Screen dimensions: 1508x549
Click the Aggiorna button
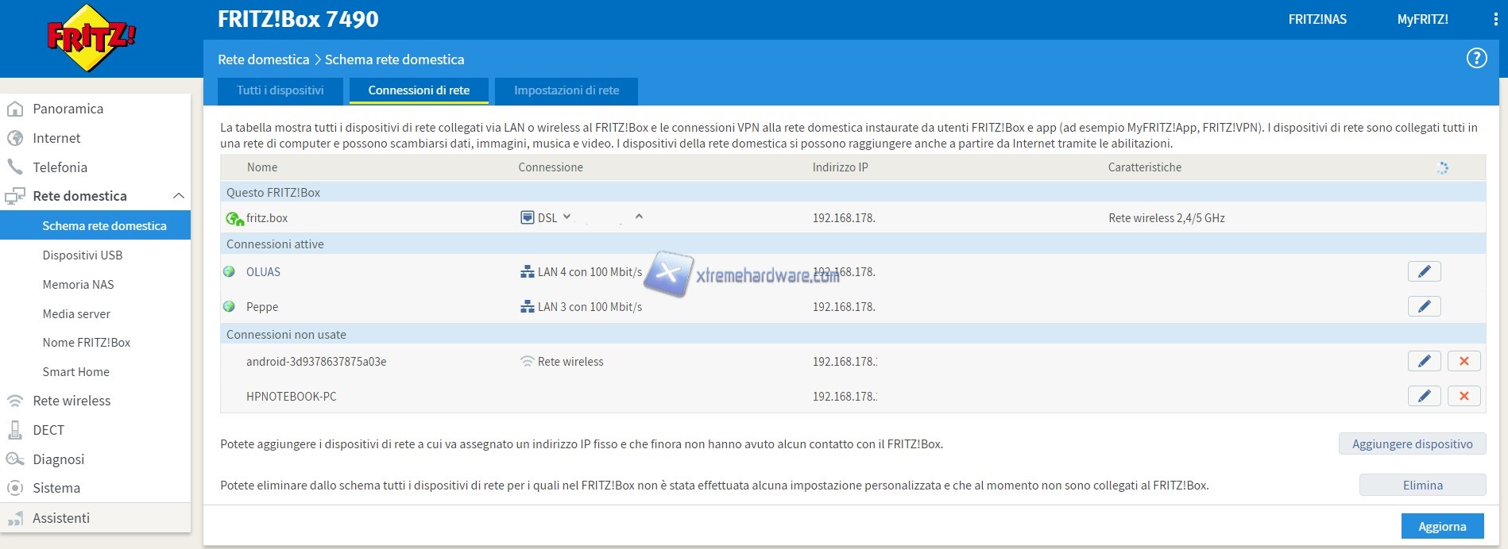1441,527
